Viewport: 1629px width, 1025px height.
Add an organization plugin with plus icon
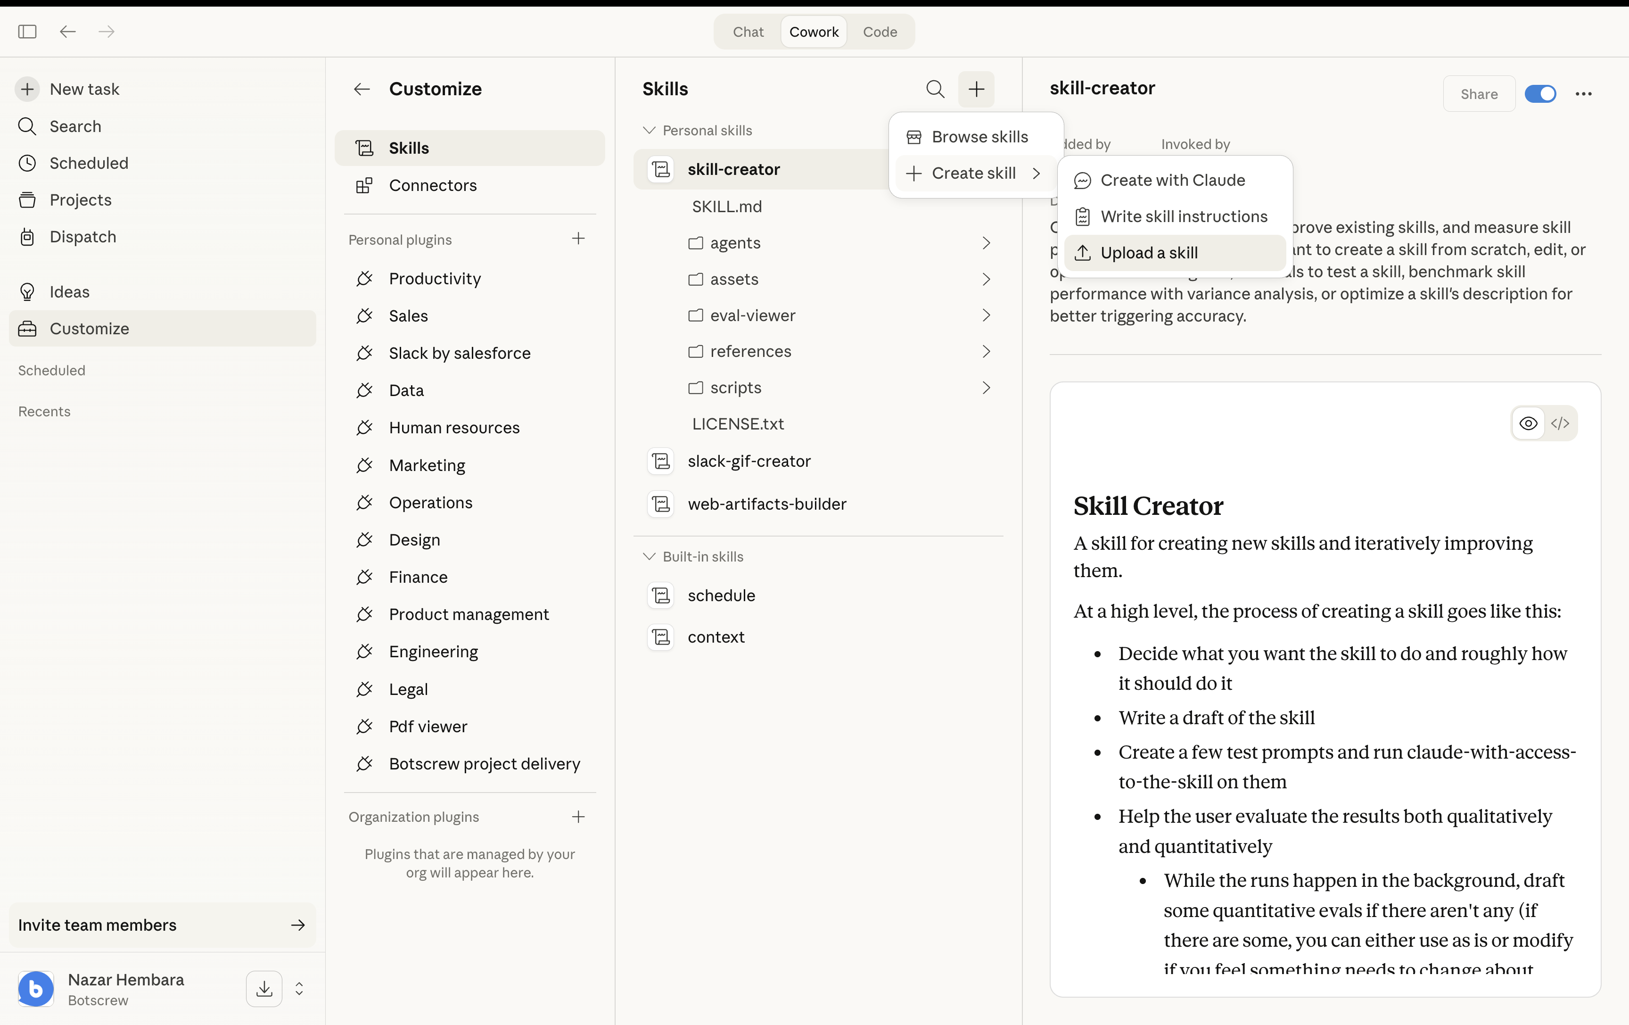(x=578, y=817)
